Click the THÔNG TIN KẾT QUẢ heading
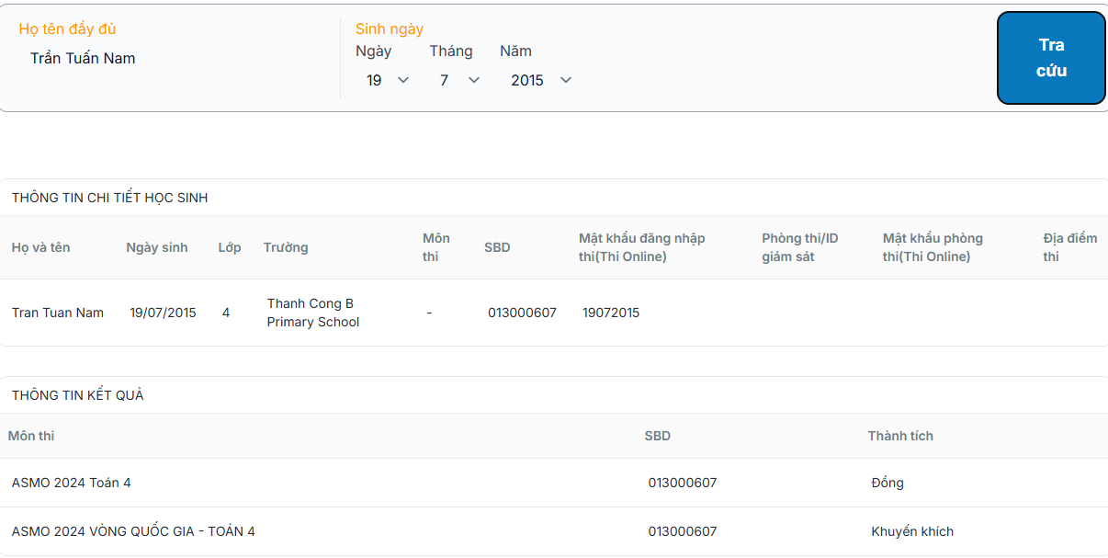 tap(78, 395)
